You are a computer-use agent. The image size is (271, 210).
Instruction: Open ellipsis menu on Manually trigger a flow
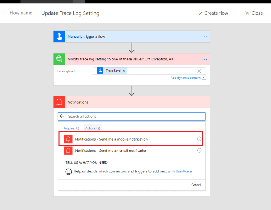(204, 37)
